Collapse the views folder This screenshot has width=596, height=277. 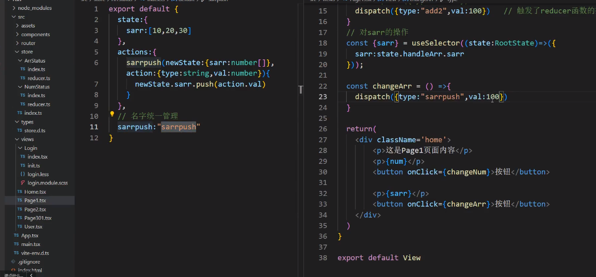17,139
